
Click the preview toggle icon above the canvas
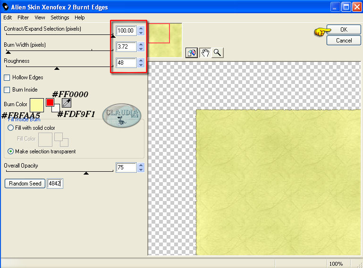[x=192, y=53]
